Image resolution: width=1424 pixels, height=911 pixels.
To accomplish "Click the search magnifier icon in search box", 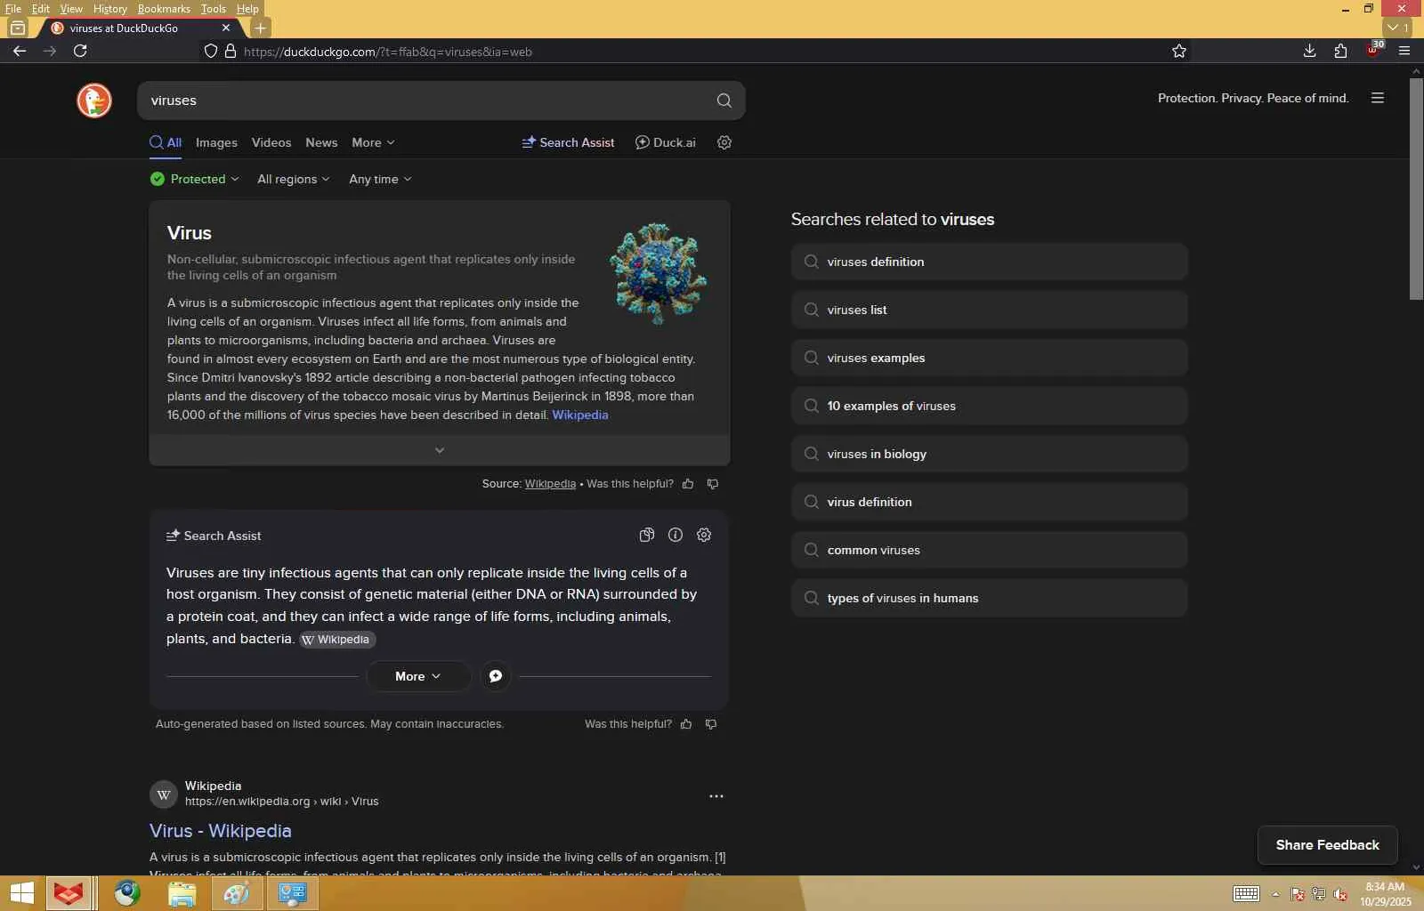I will click(x=724, y=101).
